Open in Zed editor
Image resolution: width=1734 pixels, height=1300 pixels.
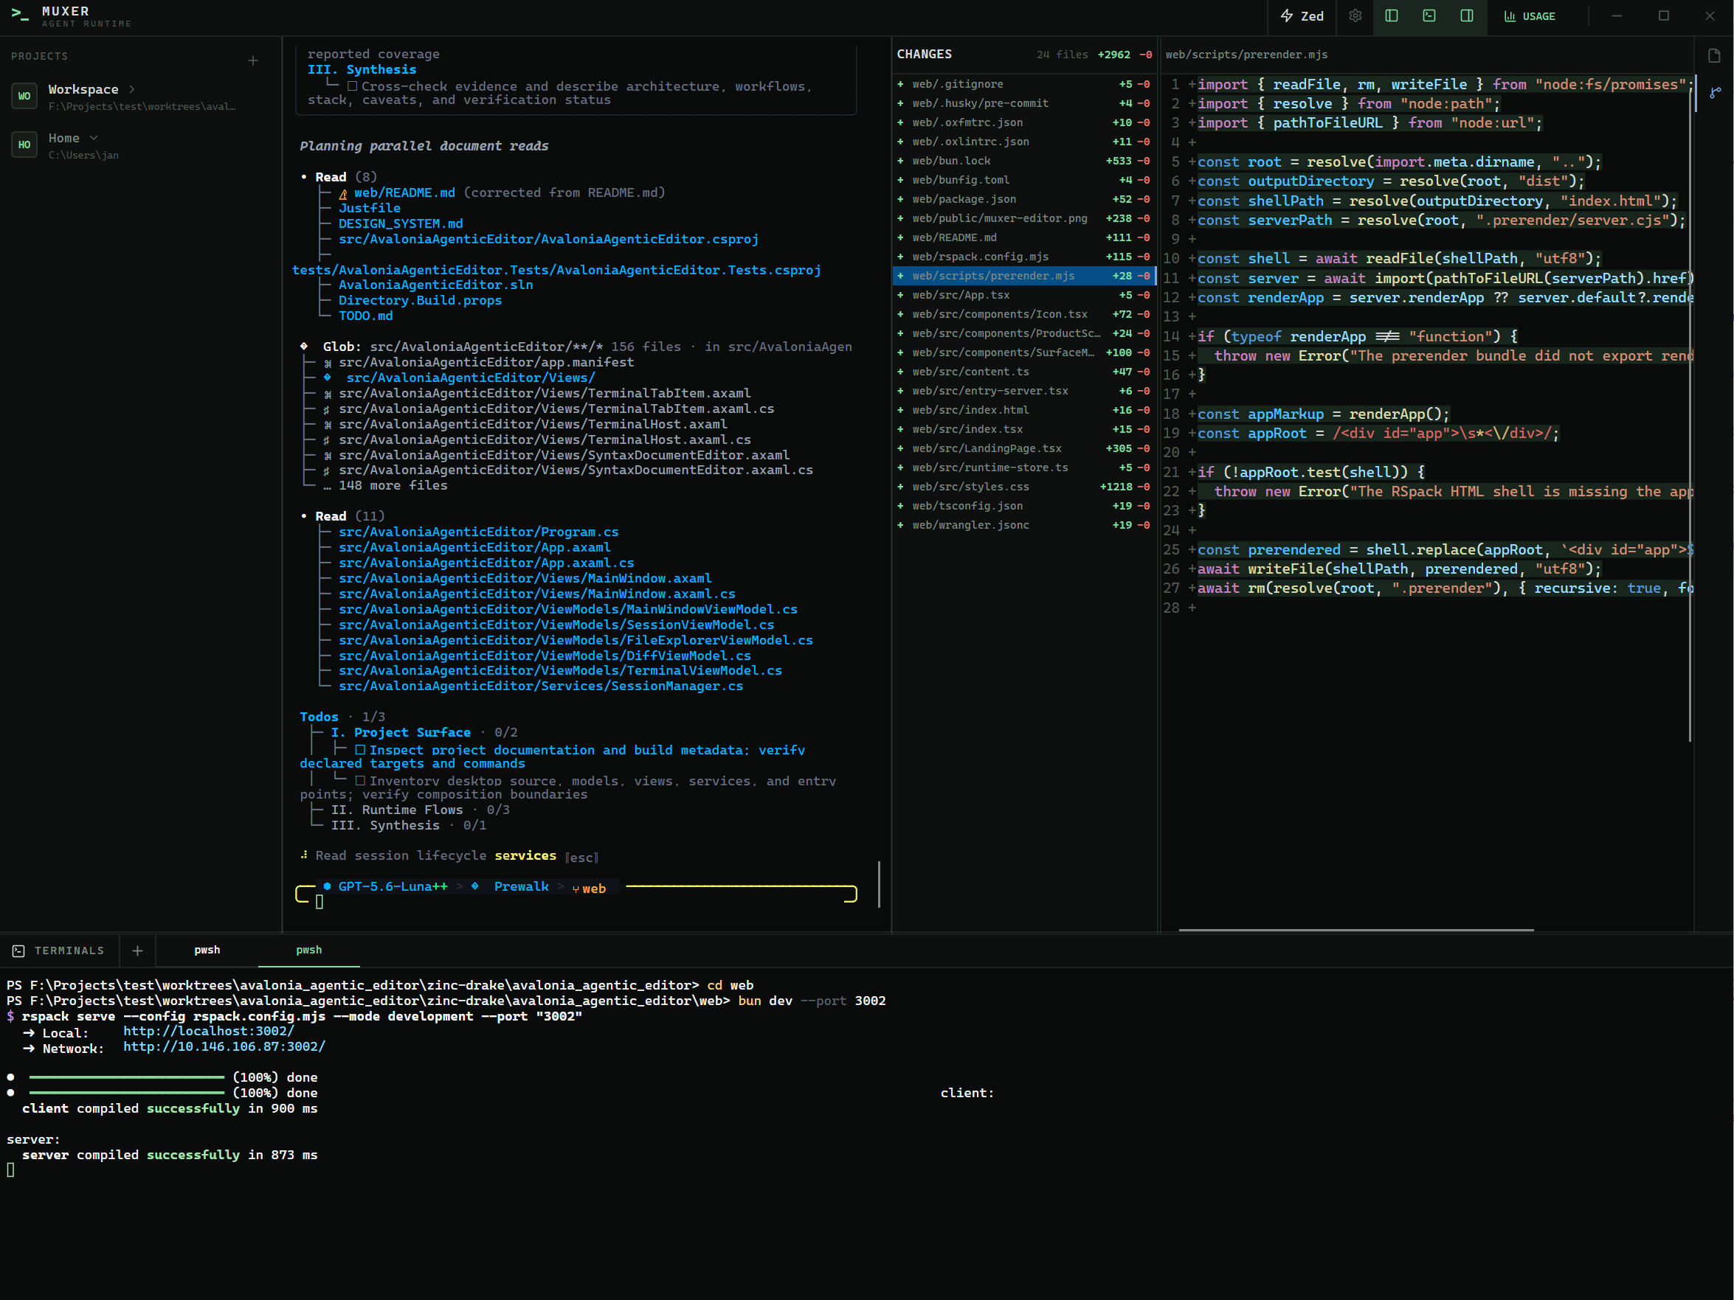click(1302, 15)
